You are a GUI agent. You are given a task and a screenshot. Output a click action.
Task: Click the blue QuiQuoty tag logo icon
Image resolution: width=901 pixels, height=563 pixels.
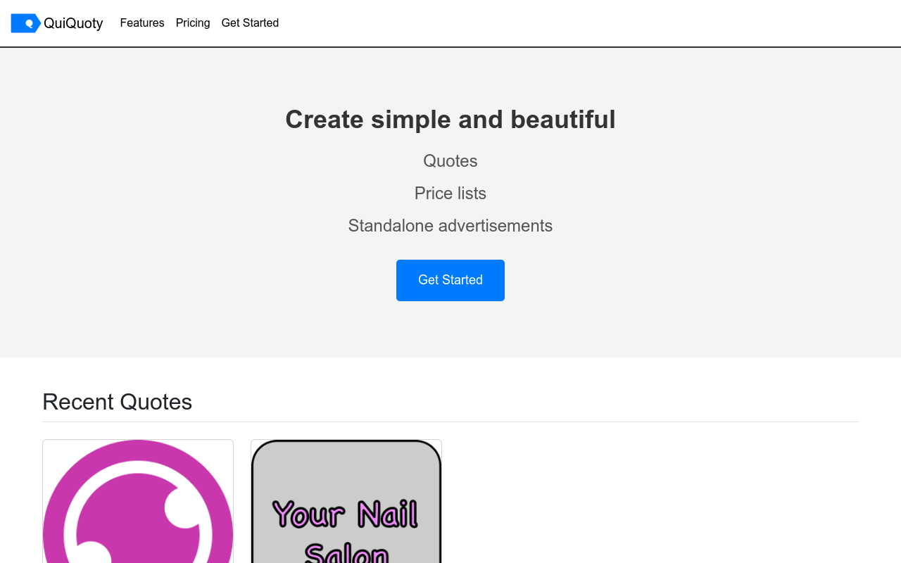point(26,23)
